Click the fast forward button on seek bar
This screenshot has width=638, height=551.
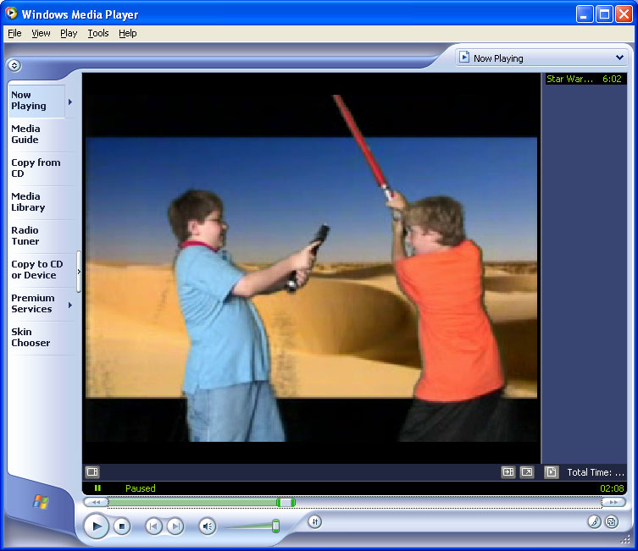pos(613,502)
